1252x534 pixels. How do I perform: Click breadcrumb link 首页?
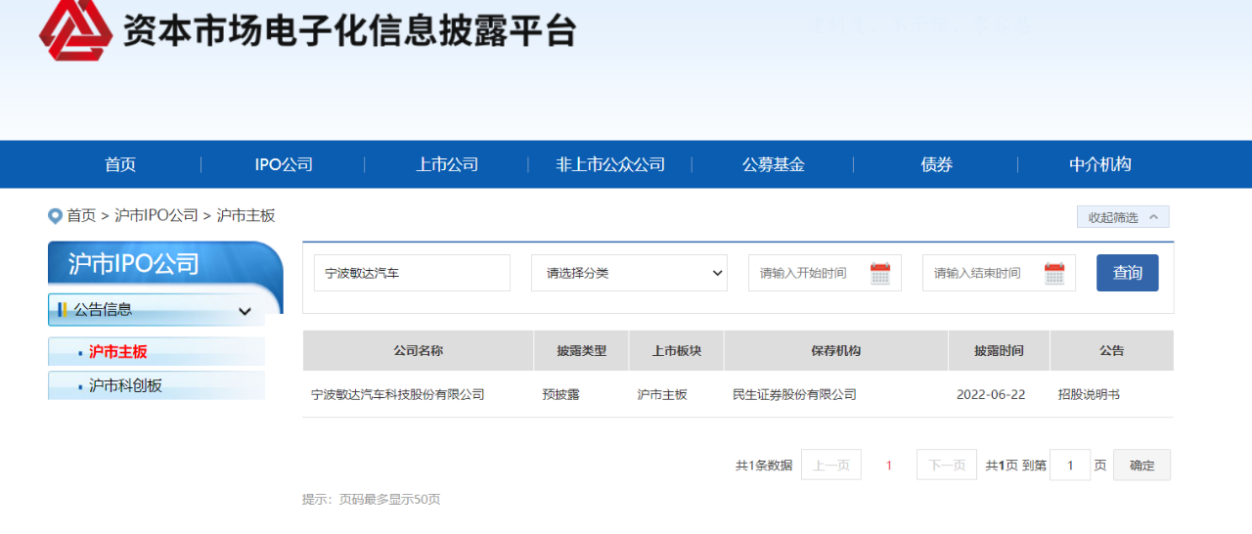pyautogui.click(x=81, y=215)
